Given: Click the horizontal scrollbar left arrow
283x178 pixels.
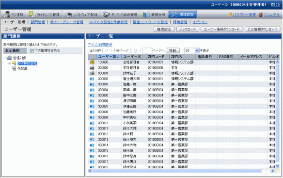Looking at the screenshot, I should coord(90,171).
